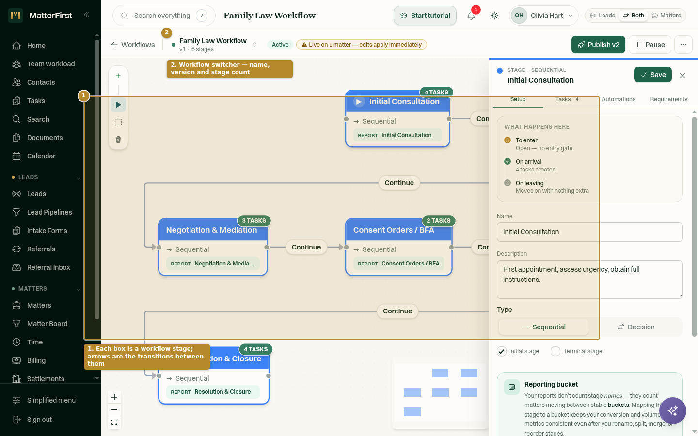The height and width of the screenshot is (436, 698).
Task: Click the stage panel vertical scrollbar
Action: pos(694,226)
